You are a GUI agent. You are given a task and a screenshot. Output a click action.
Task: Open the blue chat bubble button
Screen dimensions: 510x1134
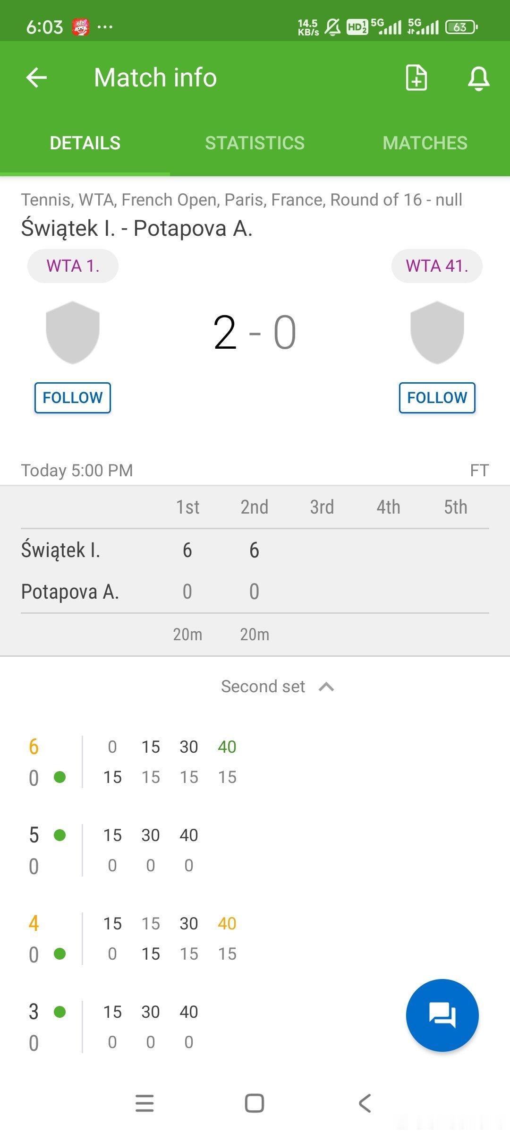click(x=442, y=1015)
